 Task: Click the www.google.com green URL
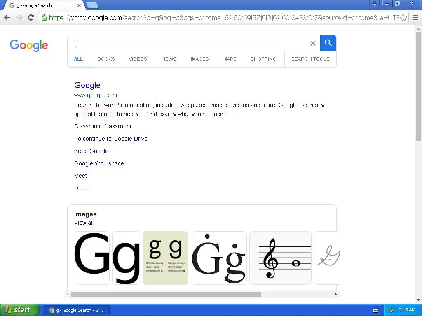coord(96,95)
